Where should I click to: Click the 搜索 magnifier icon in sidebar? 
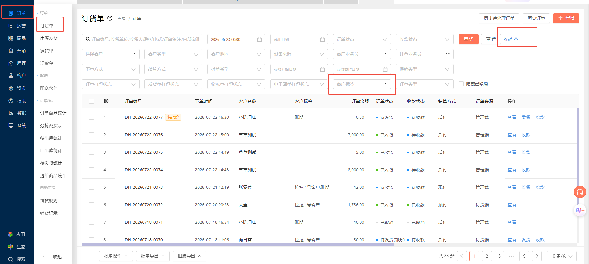(x=10, y=259)
